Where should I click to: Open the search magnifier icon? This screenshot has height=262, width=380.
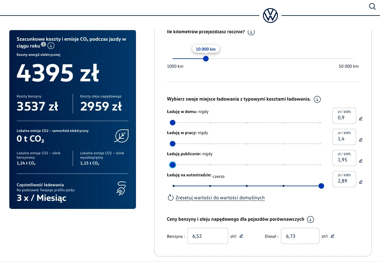point(372,7)
